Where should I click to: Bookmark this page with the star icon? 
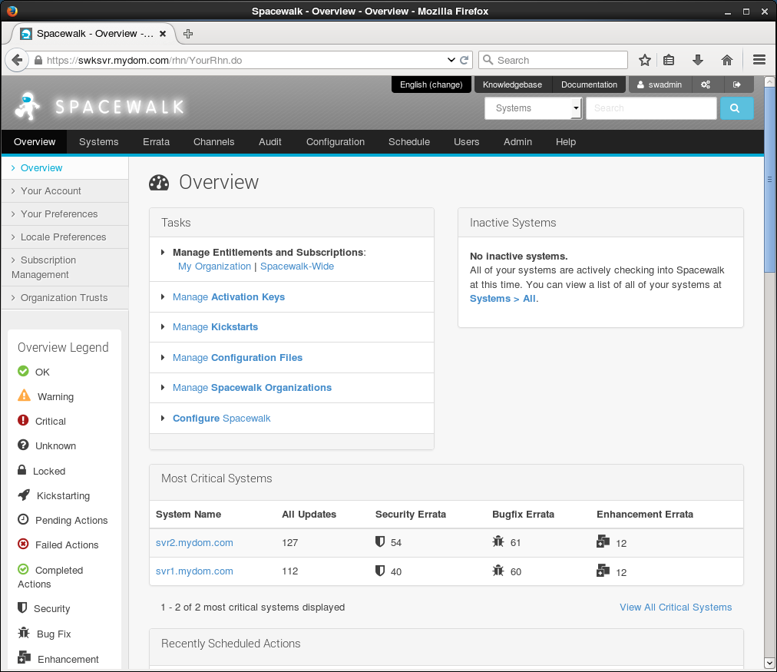click(x=645, y=61)
